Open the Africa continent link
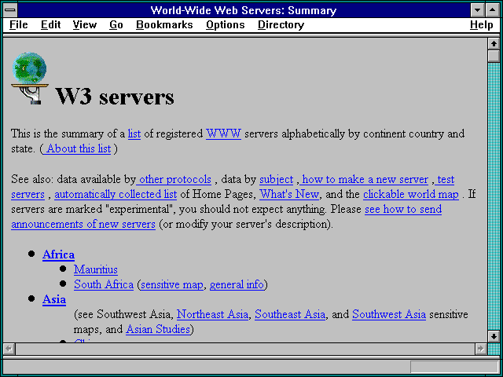Viewport: 503px width, 377px height. (x=58, y=254)
